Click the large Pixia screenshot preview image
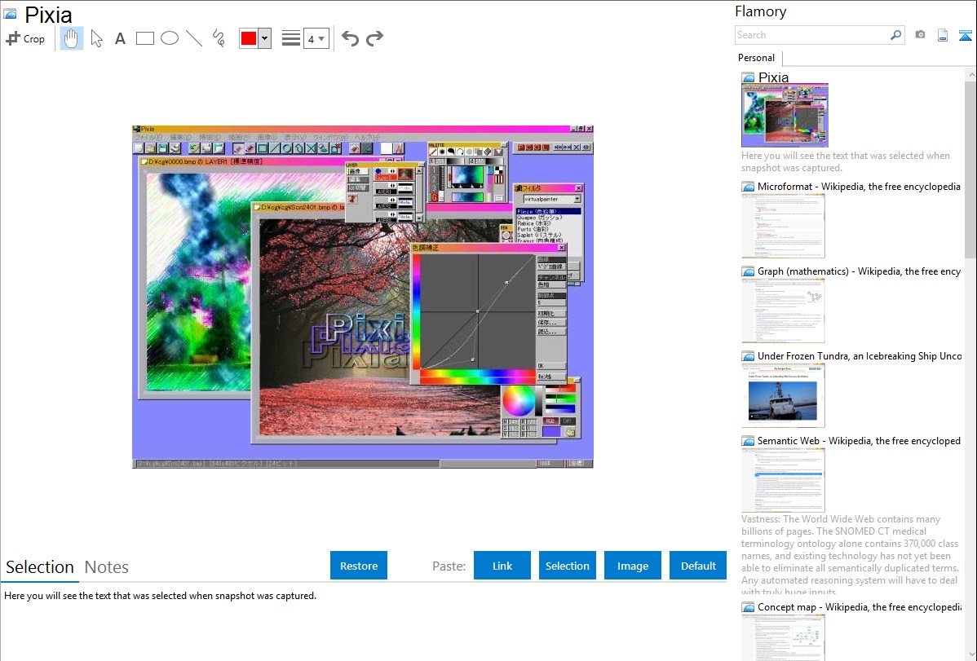The height and width of the screenshot is (661, 977). tap(363, 297)
